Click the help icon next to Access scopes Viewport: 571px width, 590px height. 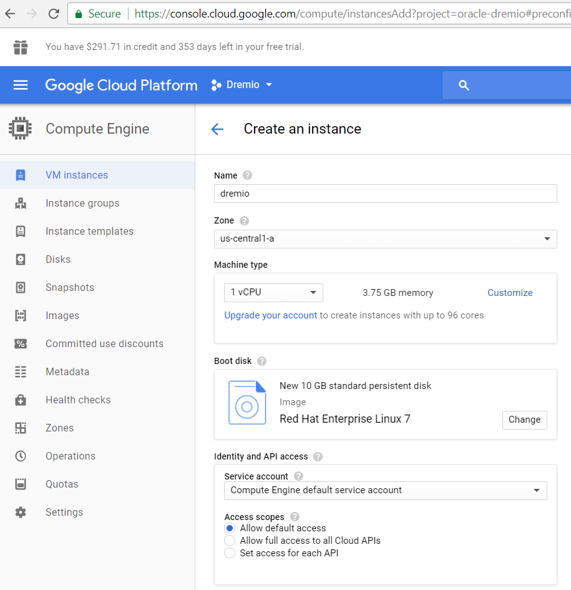click(295, 516)
